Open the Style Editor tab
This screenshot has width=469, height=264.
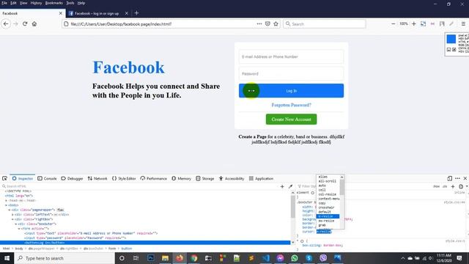click(124, 178)
